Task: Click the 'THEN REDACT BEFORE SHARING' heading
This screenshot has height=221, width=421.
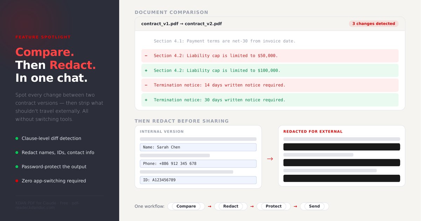Action: tap(182, 121)
